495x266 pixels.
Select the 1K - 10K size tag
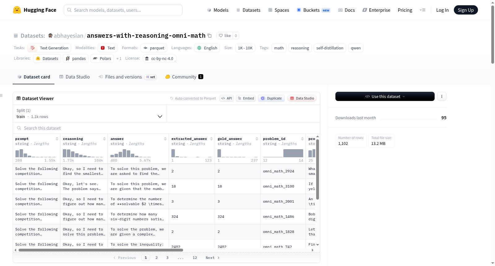click(245, 48)
